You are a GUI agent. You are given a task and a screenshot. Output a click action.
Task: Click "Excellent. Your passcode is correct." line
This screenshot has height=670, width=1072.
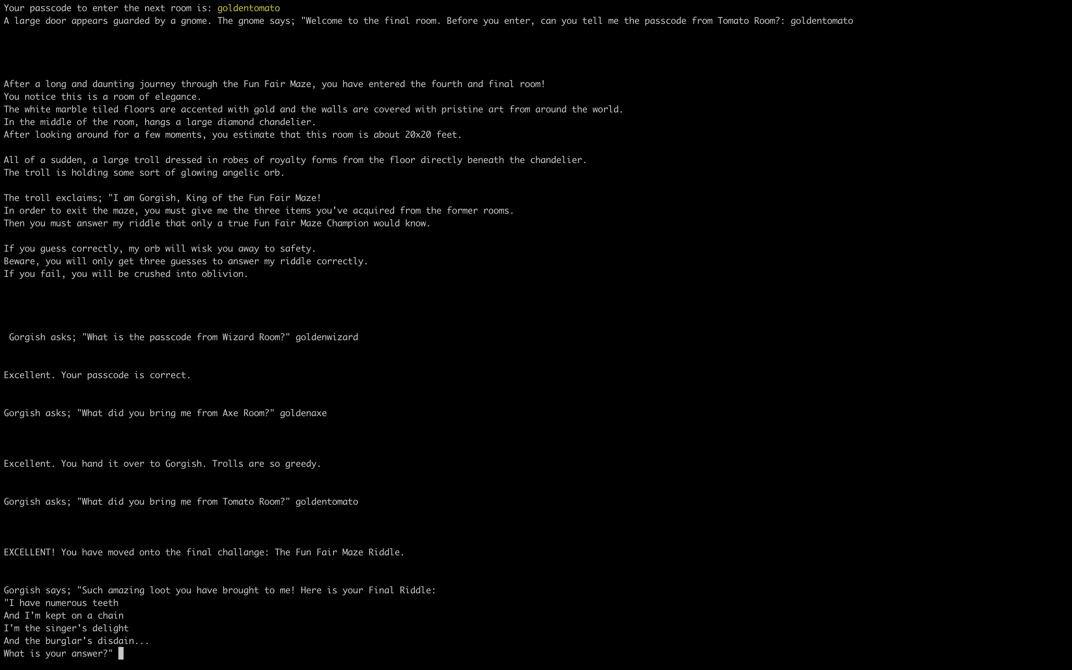(x=98, y=375)
